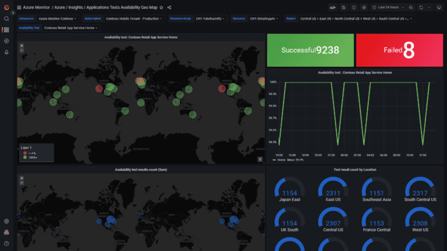Open the Explore compass sidebar icon
Screen dimensions: 447x251
pyautogui.click(x=6, y=41)
